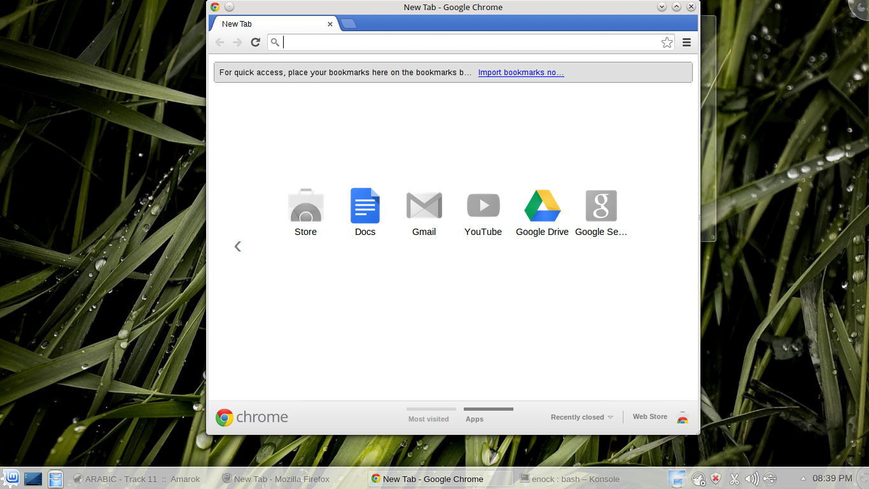This screenshot has height=489, width=869.
Task: Open the Klipper scissors clipboard icon
Action: click(734, 479)
